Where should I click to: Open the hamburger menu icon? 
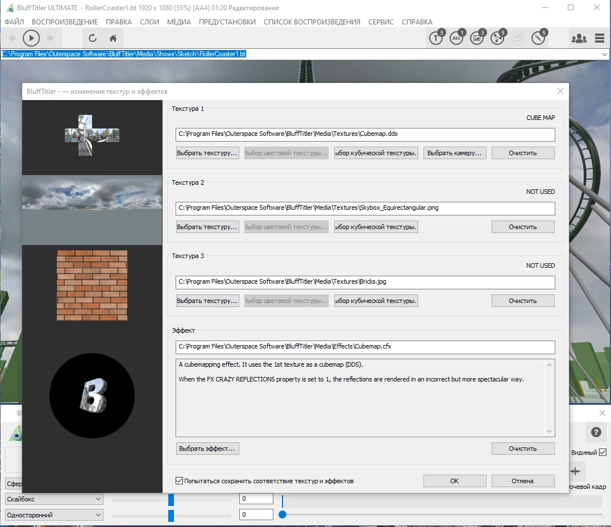point(600,38)
